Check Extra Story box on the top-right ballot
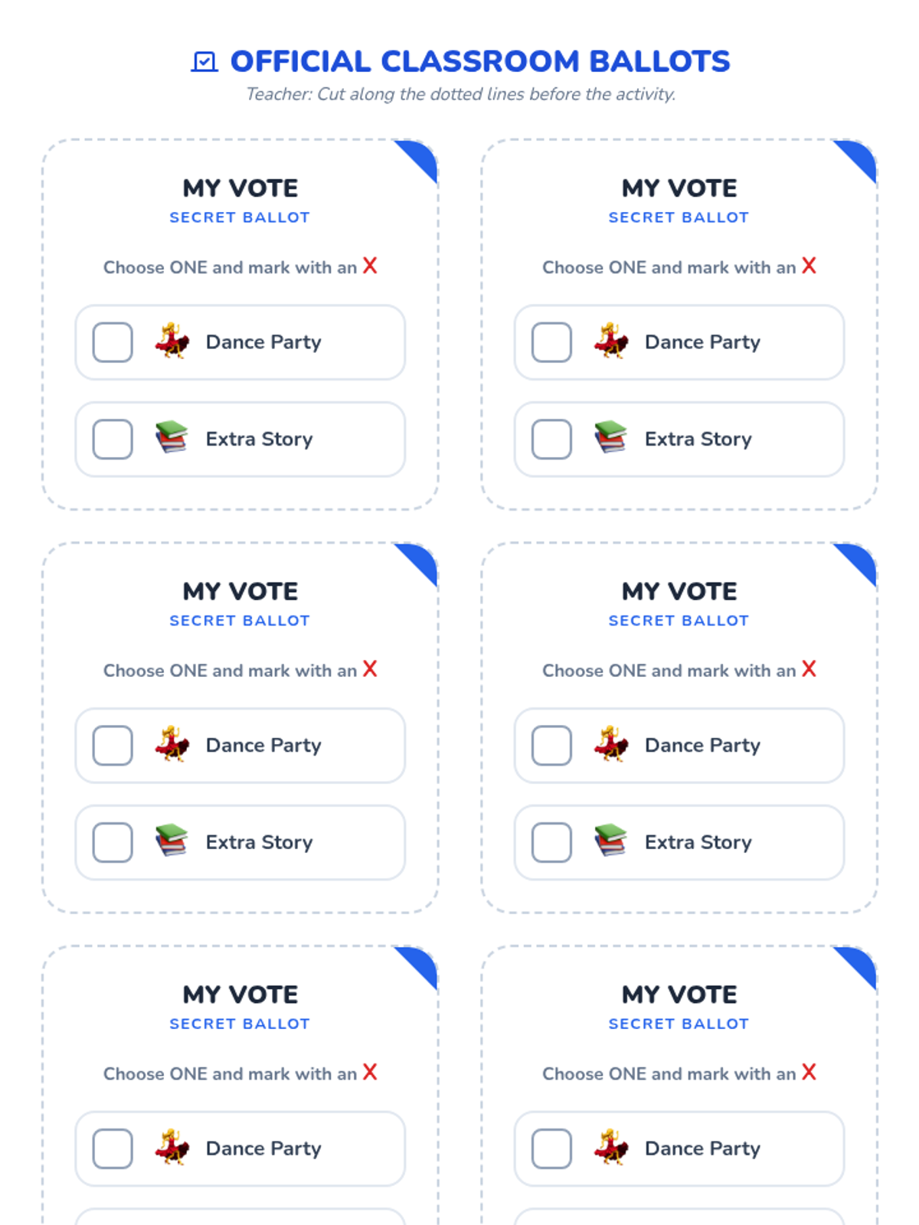Image resolution: width=919 pixels, height=1225 pixels. [551, 439]
